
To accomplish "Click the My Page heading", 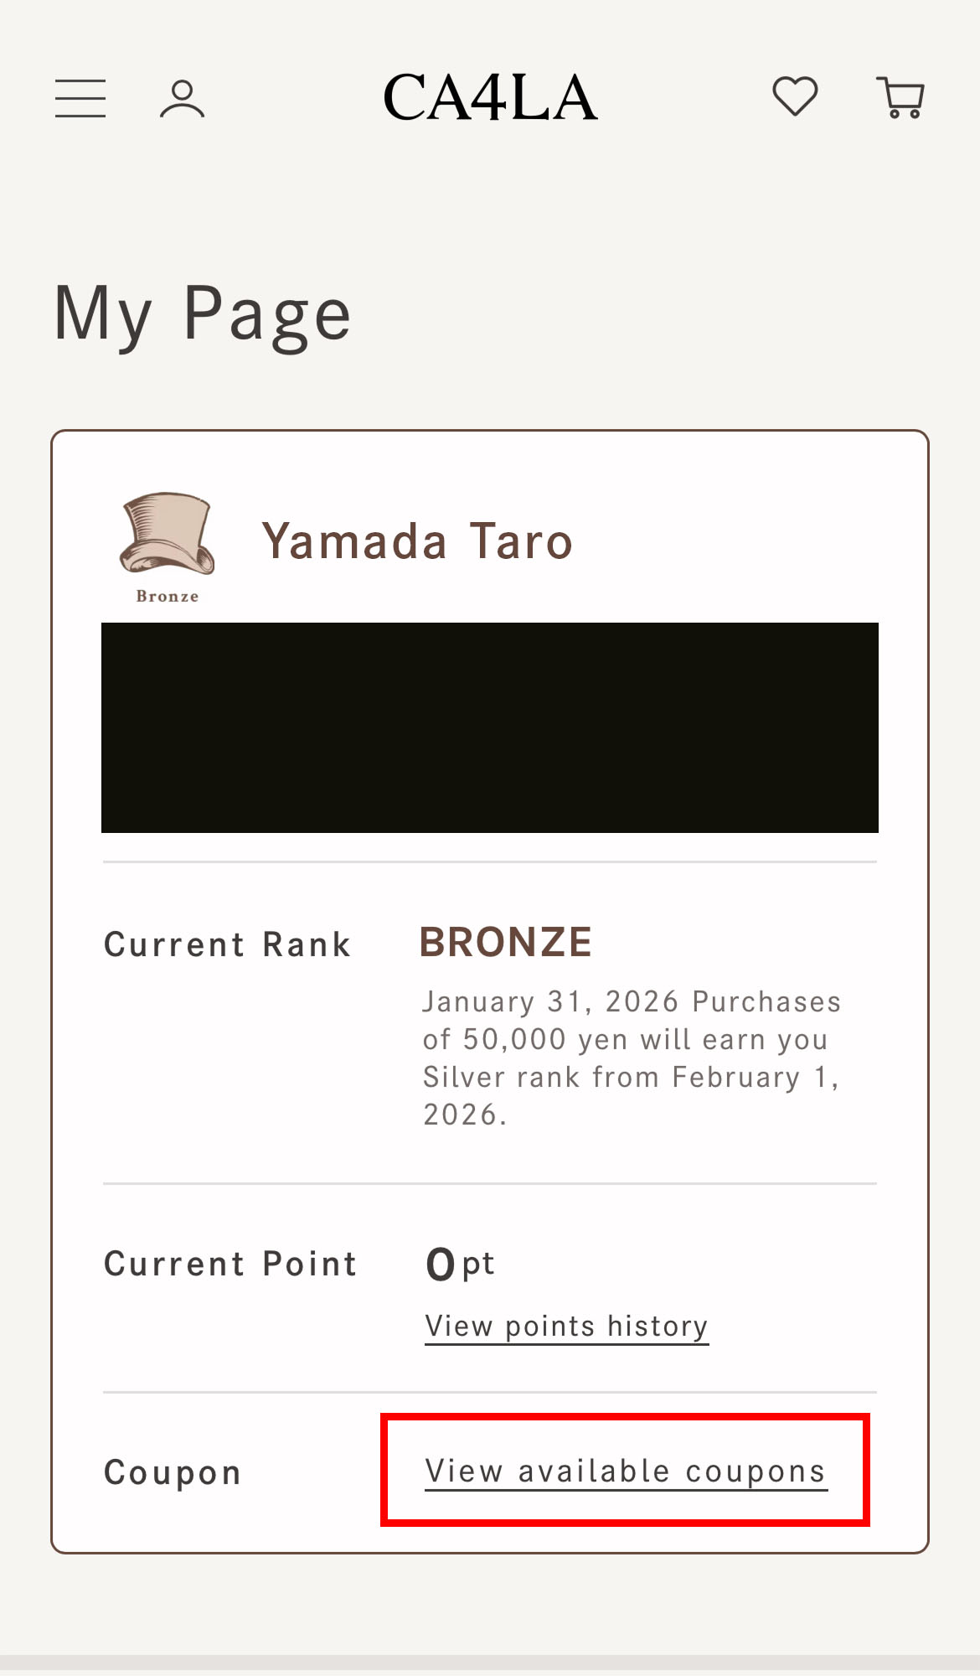I will coord(202,314).
